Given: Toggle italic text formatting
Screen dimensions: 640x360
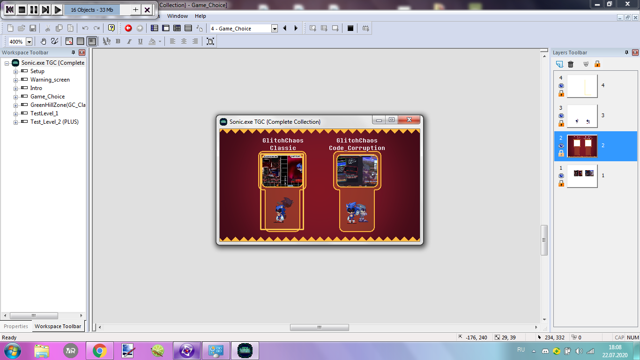Looking at the screenshot, I should (x=129, y=41).
